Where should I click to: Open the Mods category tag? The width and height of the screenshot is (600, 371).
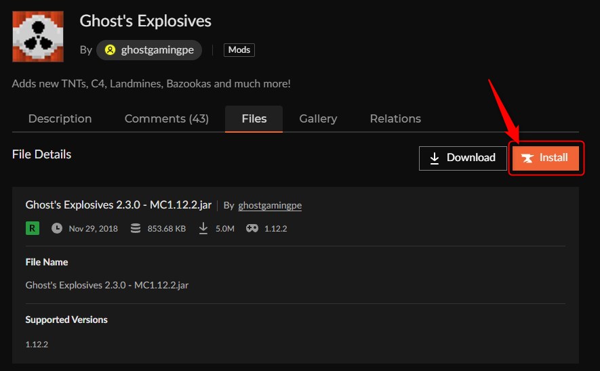point(239,50)
